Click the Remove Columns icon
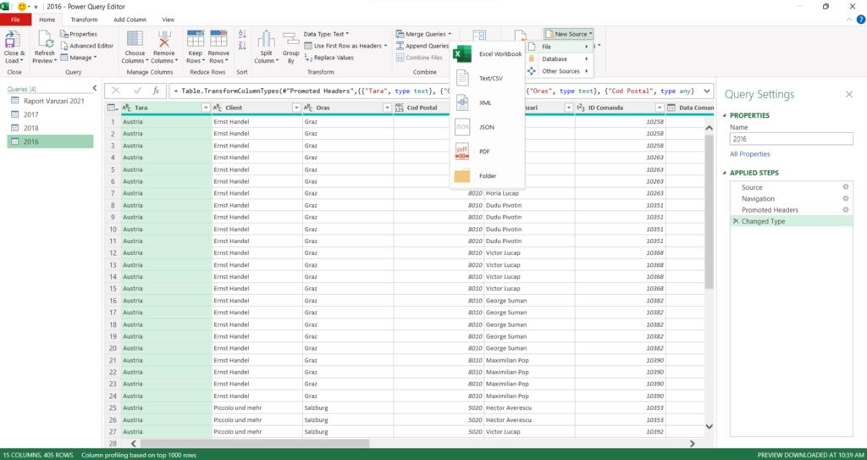867x460 pixels. (x=163, y=39)
